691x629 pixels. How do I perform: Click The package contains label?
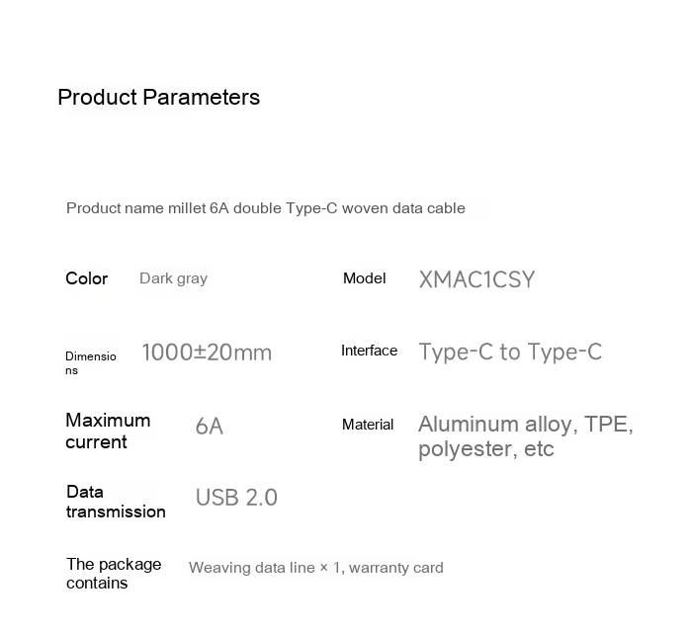[x=114, y=574]
